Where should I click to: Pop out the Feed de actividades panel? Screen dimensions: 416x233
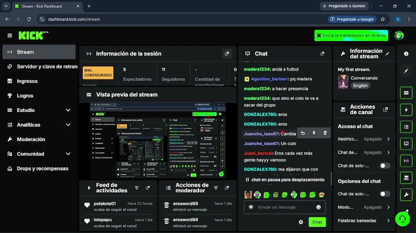(148, 188)
